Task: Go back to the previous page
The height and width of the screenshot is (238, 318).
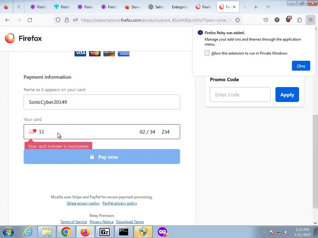Action: click(x=7, y=20)
